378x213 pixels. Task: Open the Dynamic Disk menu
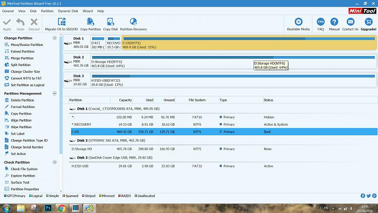tap(68, 11)
